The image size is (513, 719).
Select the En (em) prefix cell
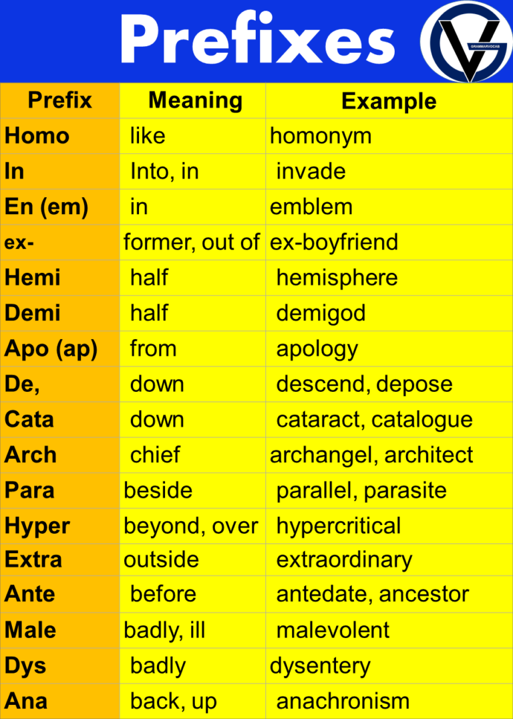(60, 207)
